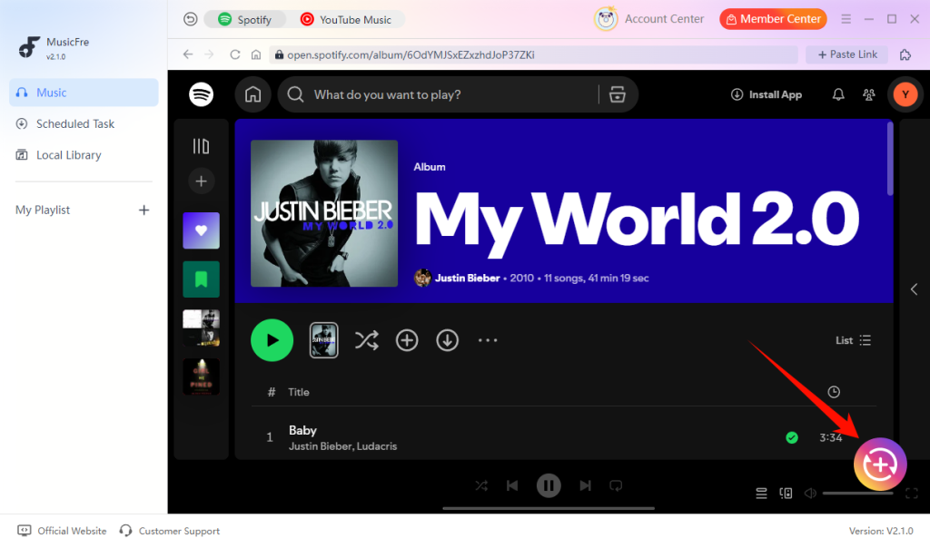This screenshot has width=930, height=548.
Task: Go forward with the browser forward arrow
Action: 209,54
